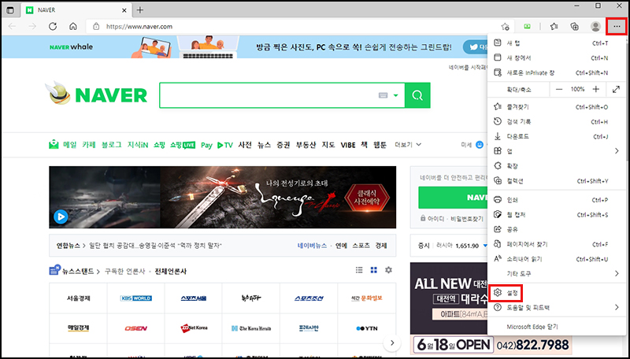Screen dimensions: 630x359
Task: Open the Edge Settings and more menu button
Action: (617, 27)
